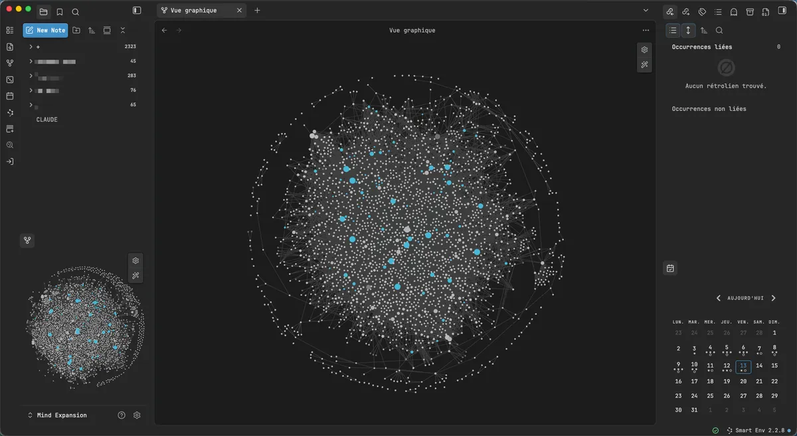The height and width of the screenshot is (436, 797).
Task: Open daily note calendar icon in ribbon
Action: tap(10, 96)
